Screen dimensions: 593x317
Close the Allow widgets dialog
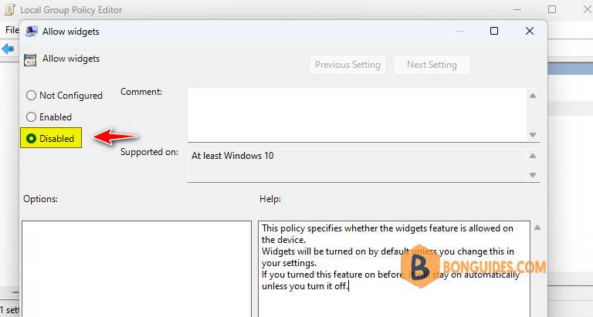[530, 31]
